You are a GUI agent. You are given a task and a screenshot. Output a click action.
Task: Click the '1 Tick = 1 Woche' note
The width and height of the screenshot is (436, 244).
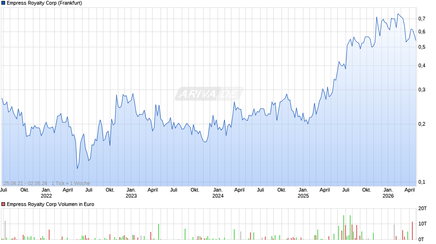[71, 183]
